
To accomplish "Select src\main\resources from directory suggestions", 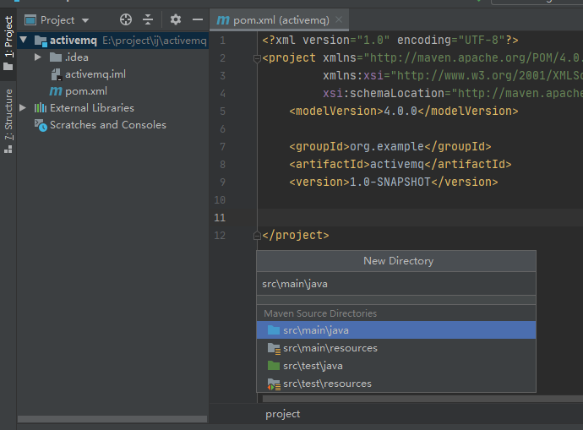I will [330, 348].
